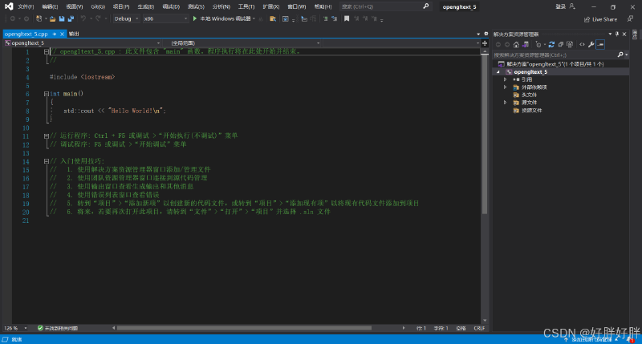
Task: Open the Git(G) menu
Action: tap(98, 6)
